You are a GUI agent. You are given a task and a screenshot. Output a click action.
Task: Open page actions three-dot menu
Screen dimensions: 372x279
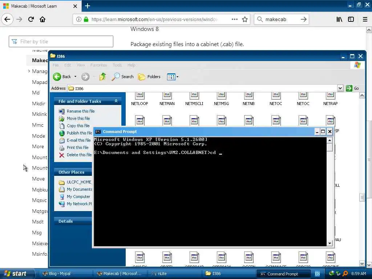point(235,19)
